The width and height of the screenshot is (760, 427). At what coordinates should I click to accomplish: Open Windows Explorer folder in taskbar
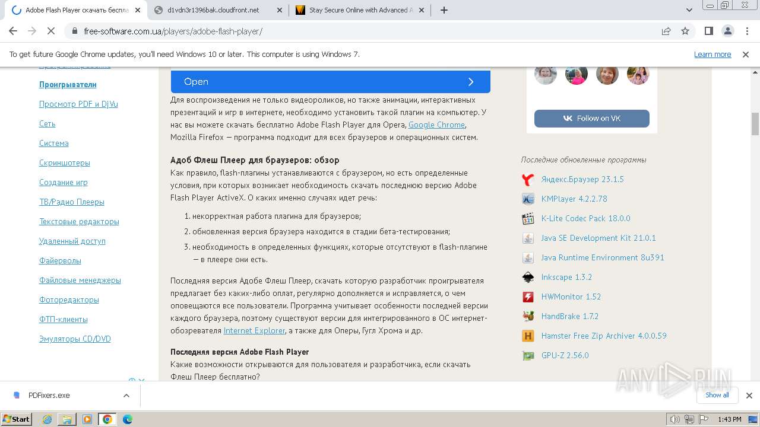point(67,419)
